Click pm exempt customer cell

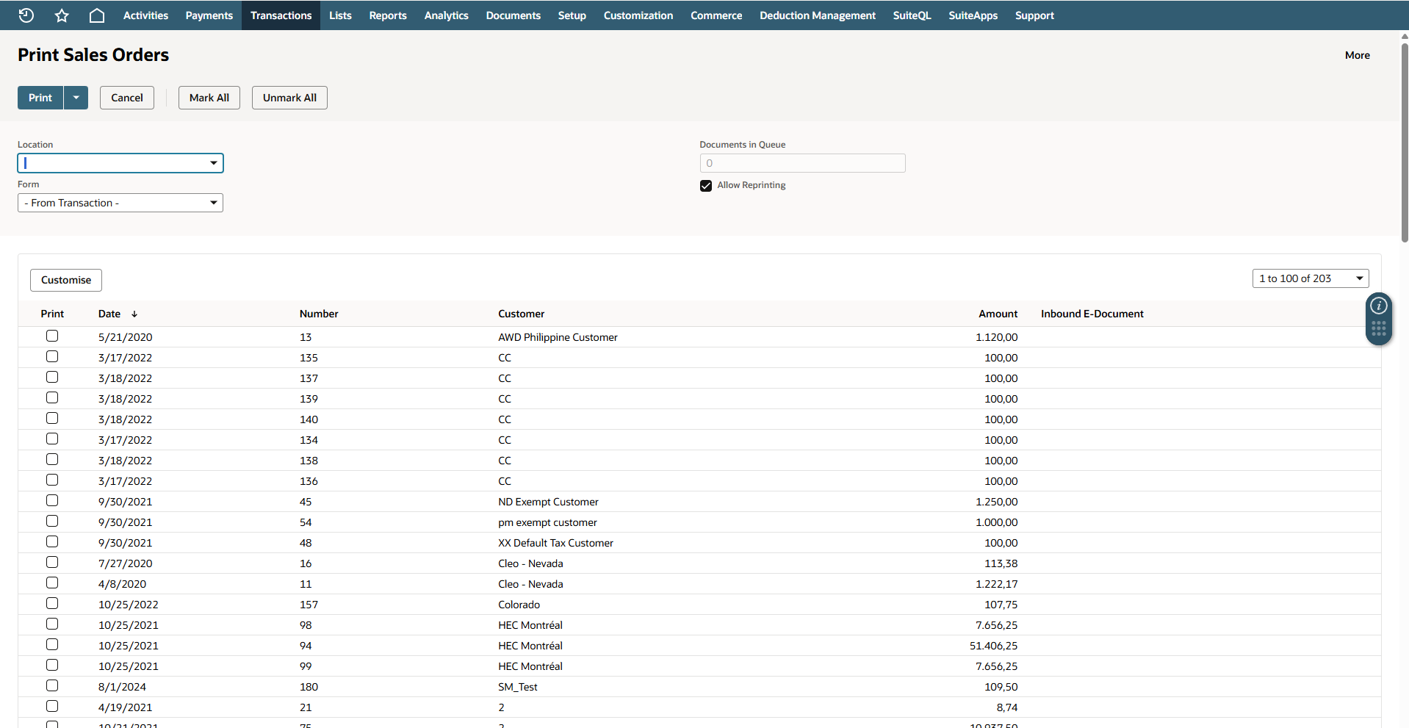pyautogui.click(x=548, y=522)
